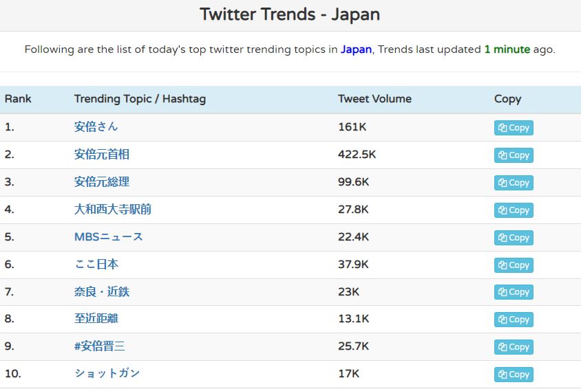This screenshot has width=581, height=389.
Task: Copy the ショットガン topic
Action: 514,375
